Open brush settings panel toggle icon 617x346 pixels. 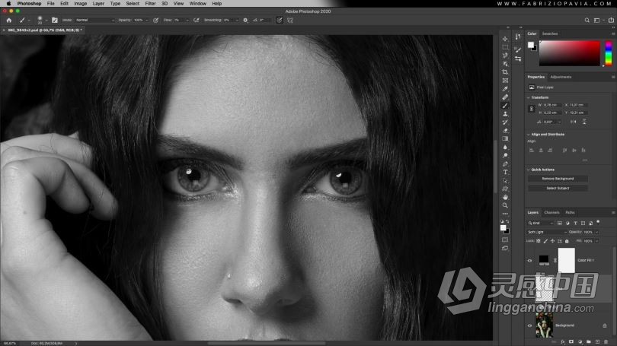point(55,20)
